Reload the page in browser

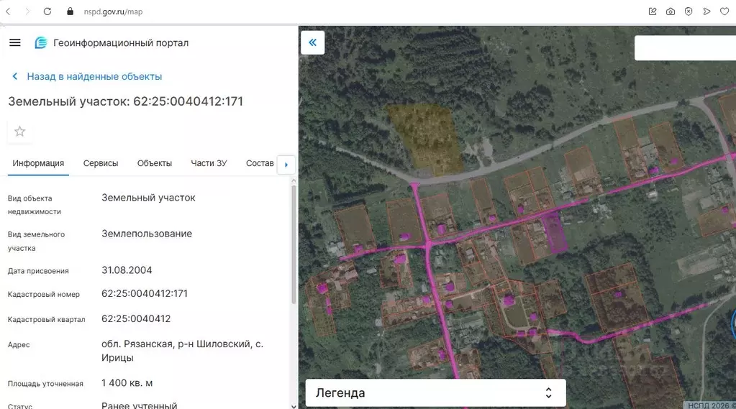click(47, 12)
